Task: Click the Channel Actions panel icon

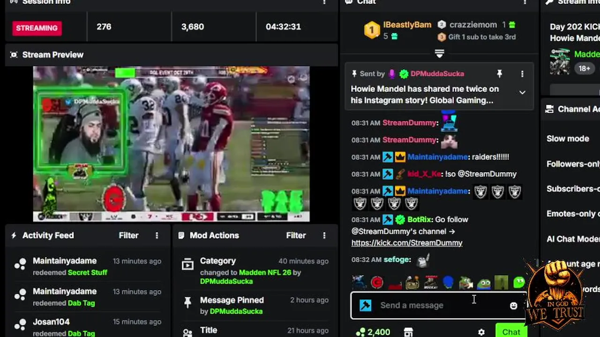Action: pyautogui.click(x=549, y=109)
